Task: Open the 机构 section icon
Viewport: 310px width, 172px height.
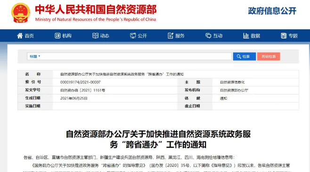Action: (57, 36)
